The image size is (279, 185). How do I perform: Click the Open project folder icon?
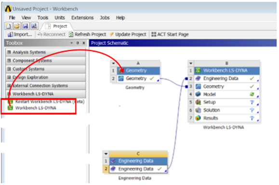(17, 26)
